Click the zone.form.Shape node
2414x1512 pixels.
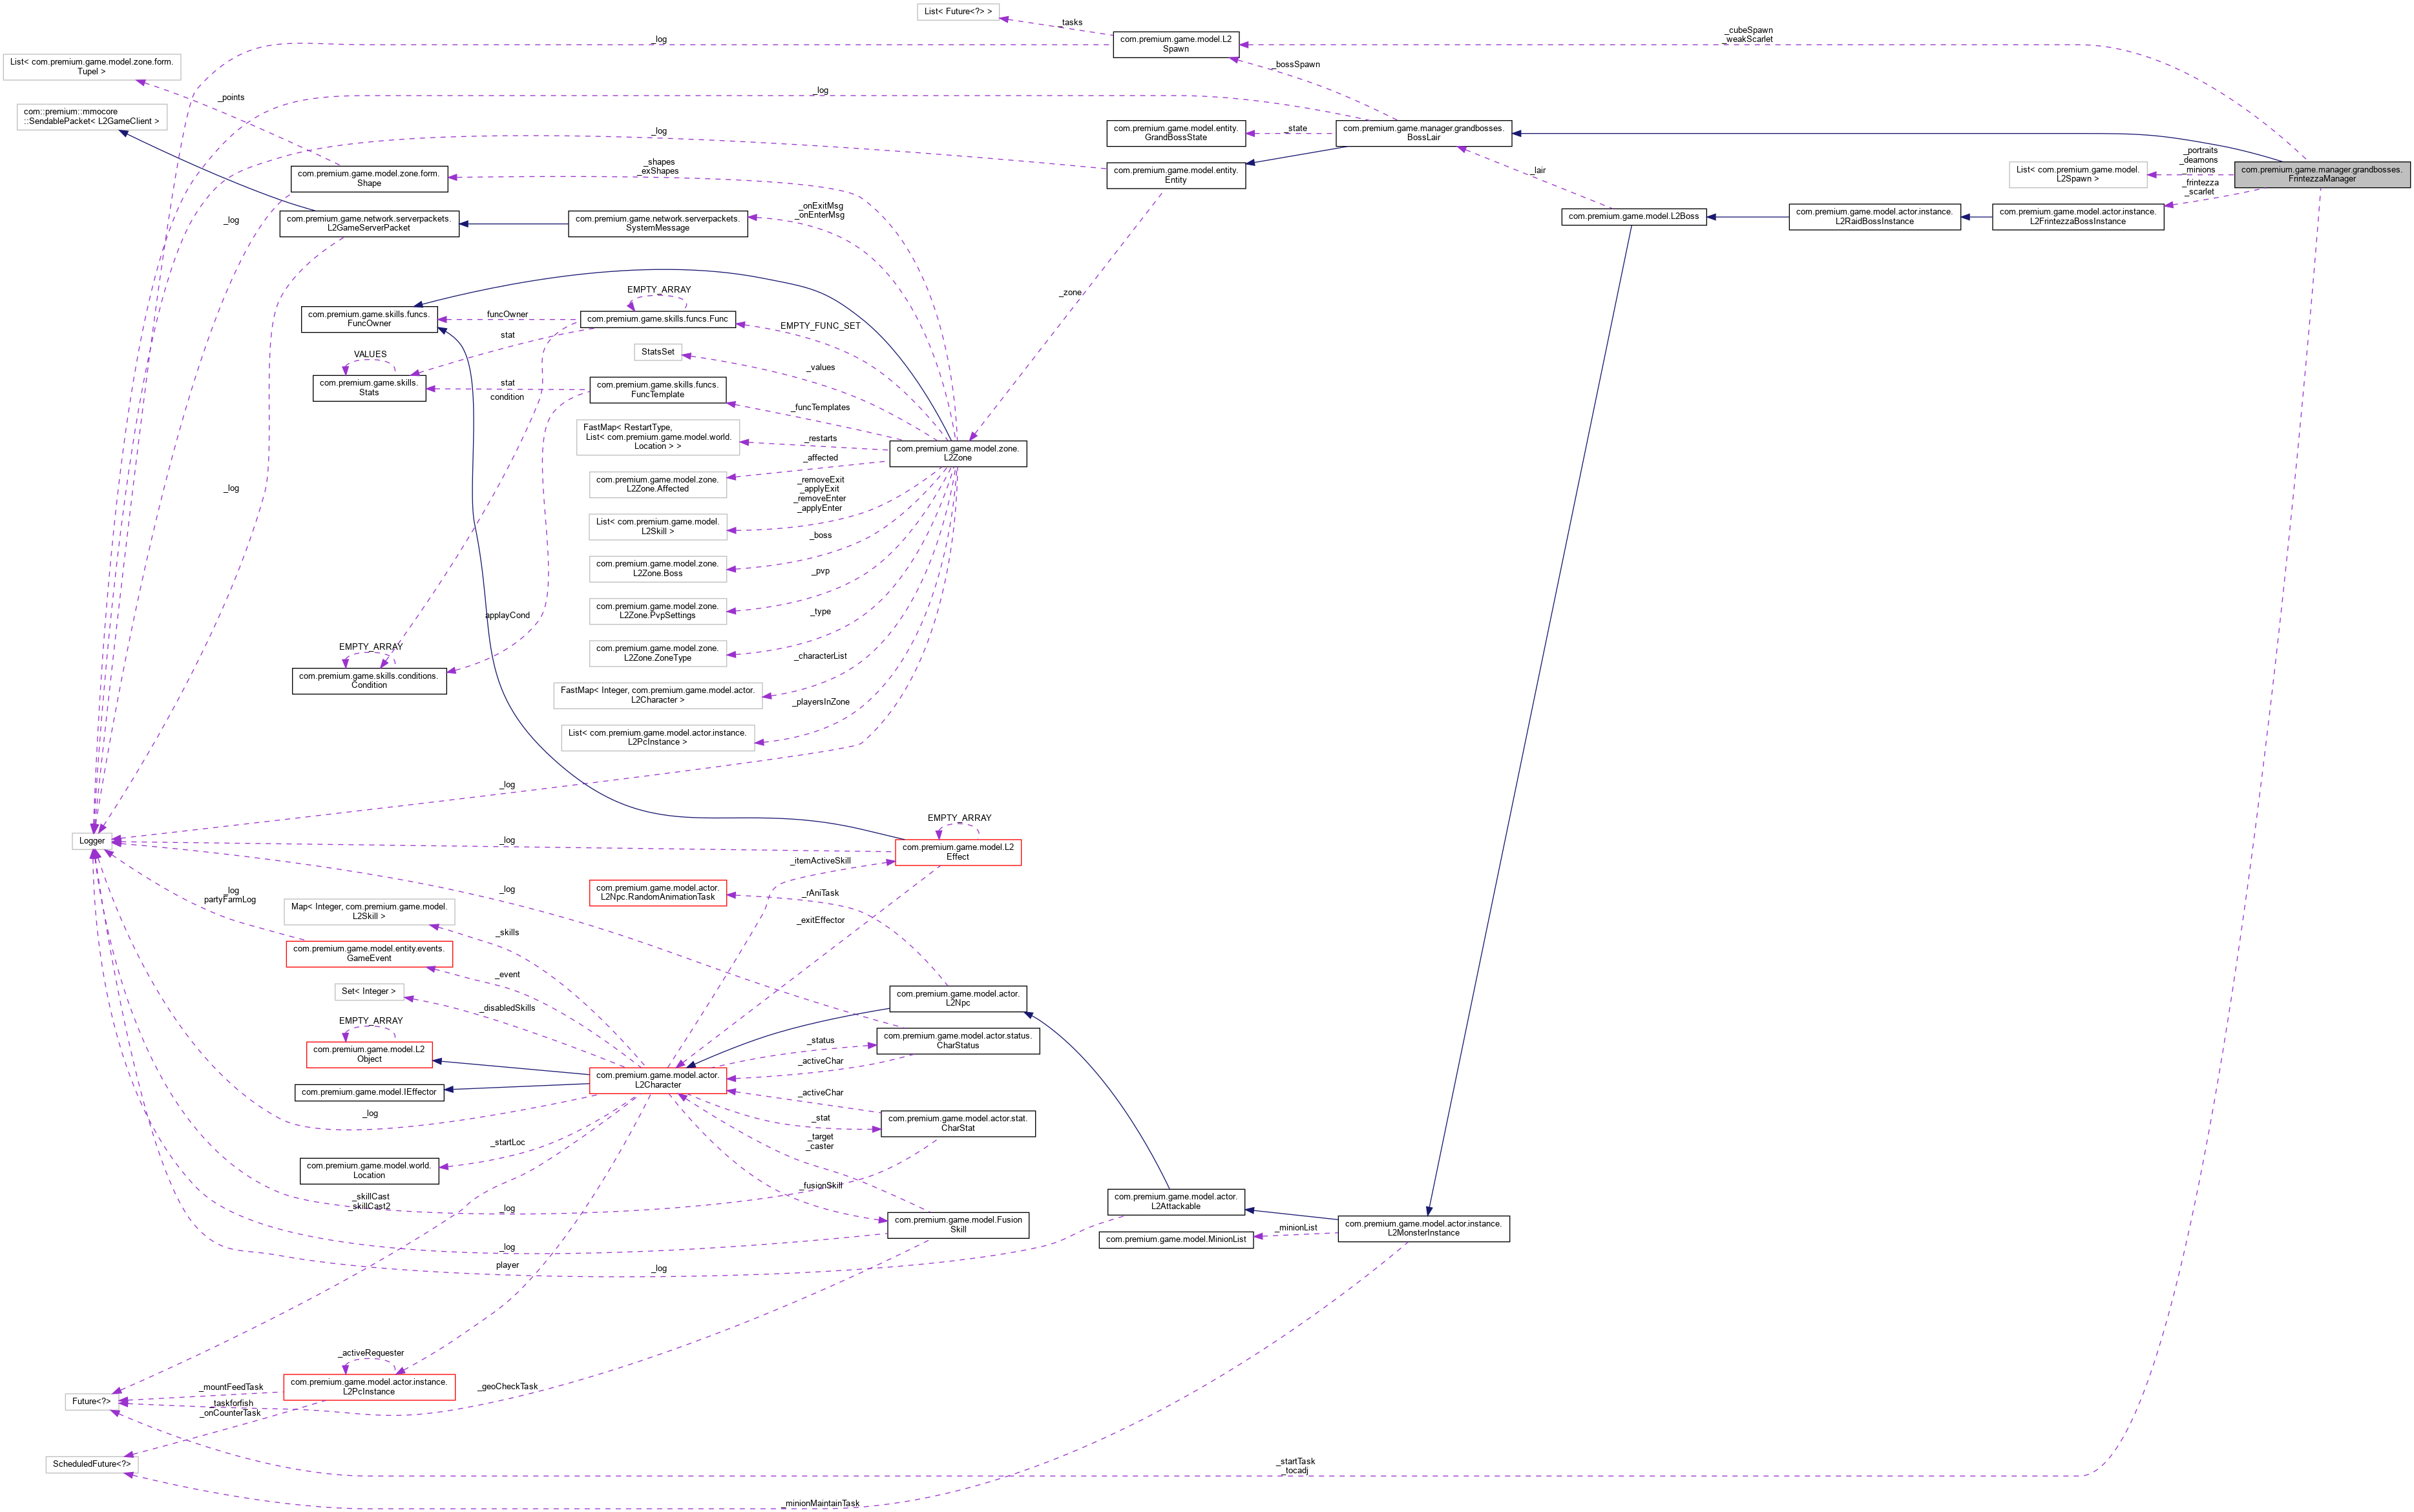tap(368, 179)
